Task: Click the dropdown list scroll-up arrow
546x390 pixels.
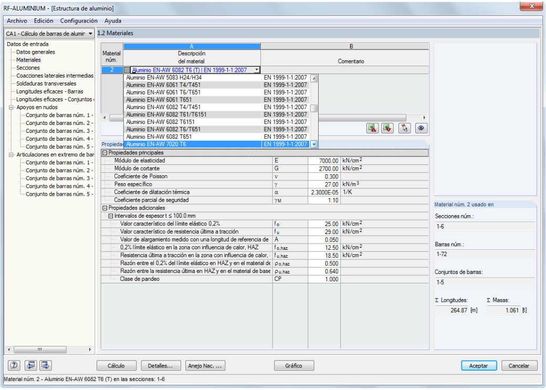Action: pyautogui.click(x=314, y=78)
